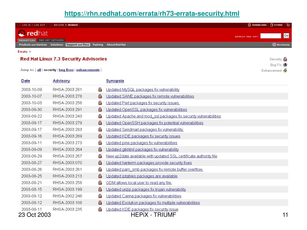This screenshot has height=230, width=307.
Task: Click lock icon for RHSA-2003:256 row
Action: 100,103
